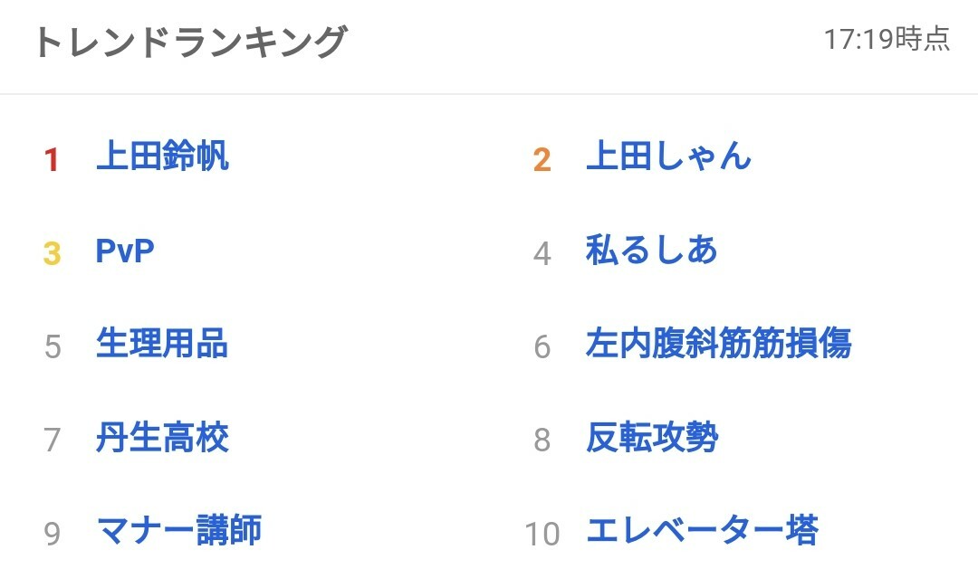Image resolution: width=978 pixels, height=578 pixels.
Task: Click the gray rank number 6
Action: tap(542, 347)
